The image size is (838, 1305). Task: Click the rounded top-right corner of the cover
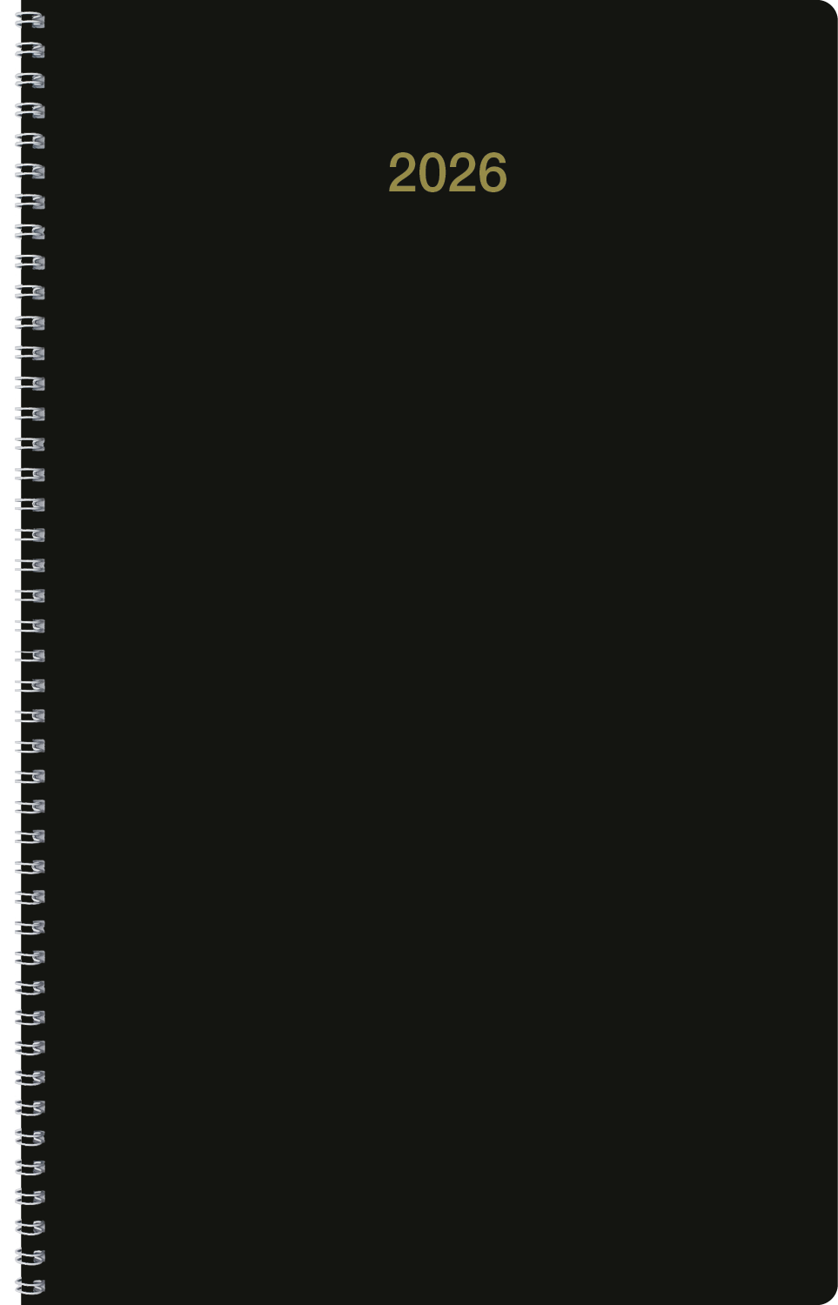point(827,10)
